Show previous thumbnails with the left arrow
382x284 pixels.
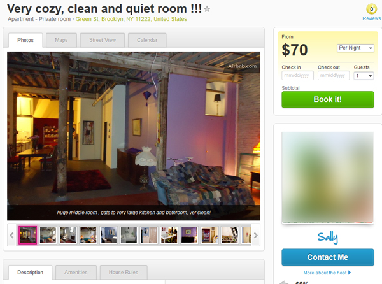[x=11, y=235]
